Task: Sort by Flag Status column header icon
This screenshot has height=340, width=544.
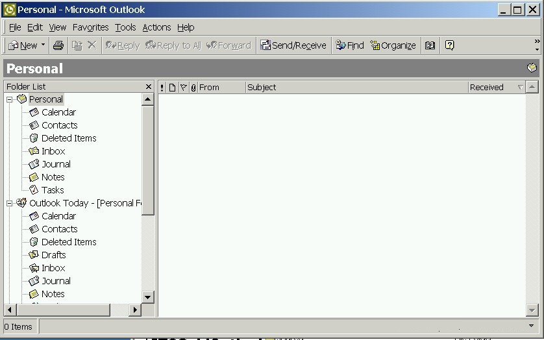Action: click(x=184, y=88)
